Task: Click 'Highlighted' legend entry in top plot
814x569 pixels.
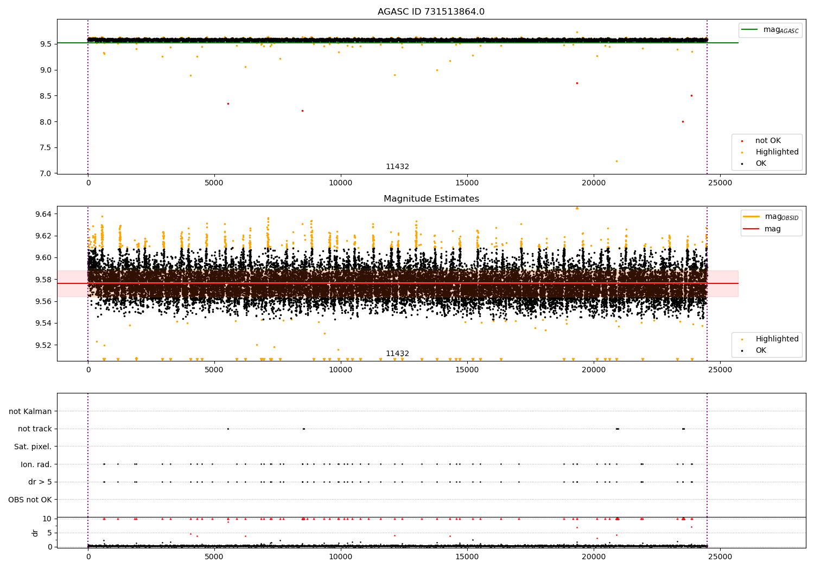Action: pos(777,152)
